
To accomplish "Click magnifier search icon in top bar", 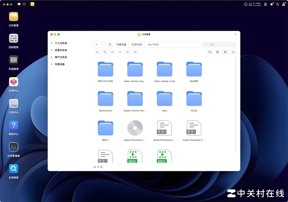I will click(278, 4).
